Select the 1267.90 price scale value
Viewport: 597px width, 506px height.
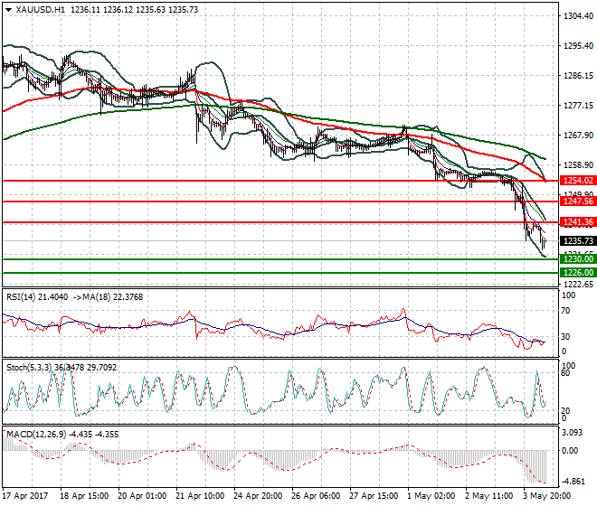[x=578, y=135]
